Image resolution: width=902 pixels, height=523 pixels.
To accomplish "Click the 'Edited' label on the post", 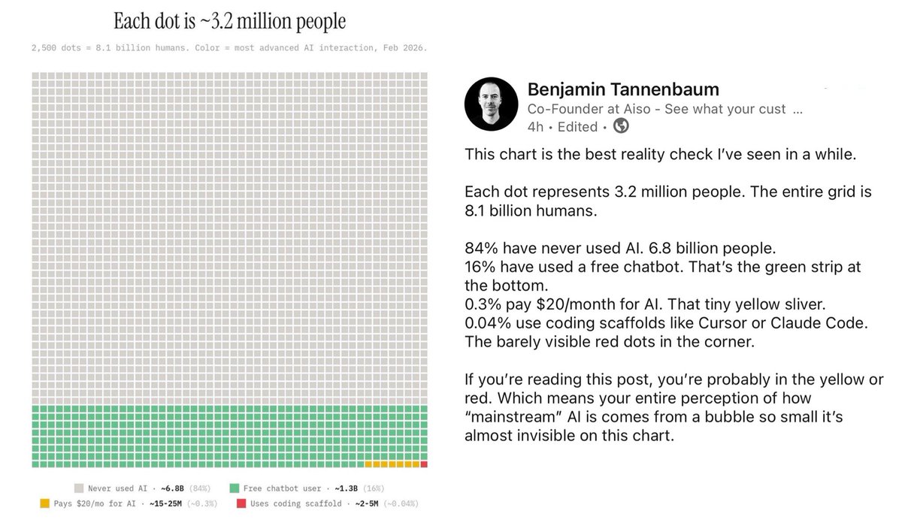I will pyautogui.click(x=577, y=127).
